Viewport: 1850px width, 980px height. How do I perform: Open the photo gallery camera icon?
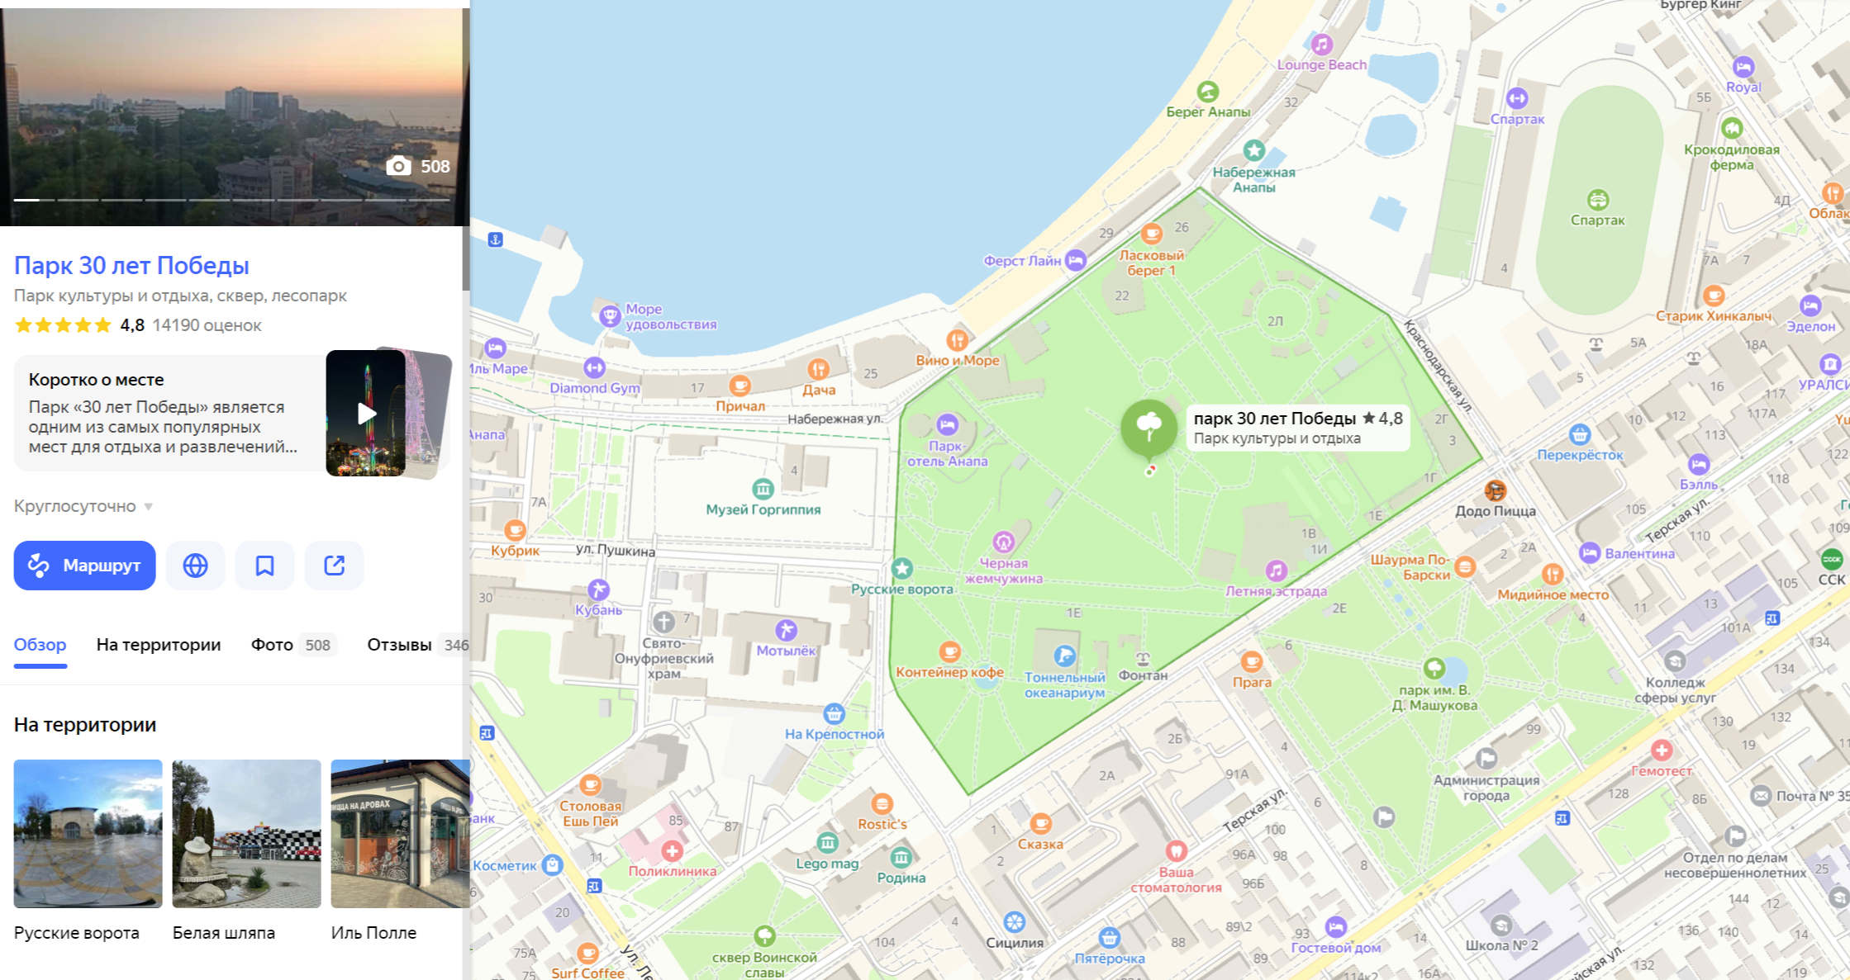[x=399, y=166]
